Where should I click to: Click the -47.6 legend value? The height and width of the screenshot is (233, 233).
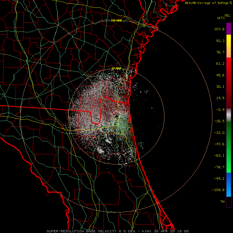(x=219, y=144)
